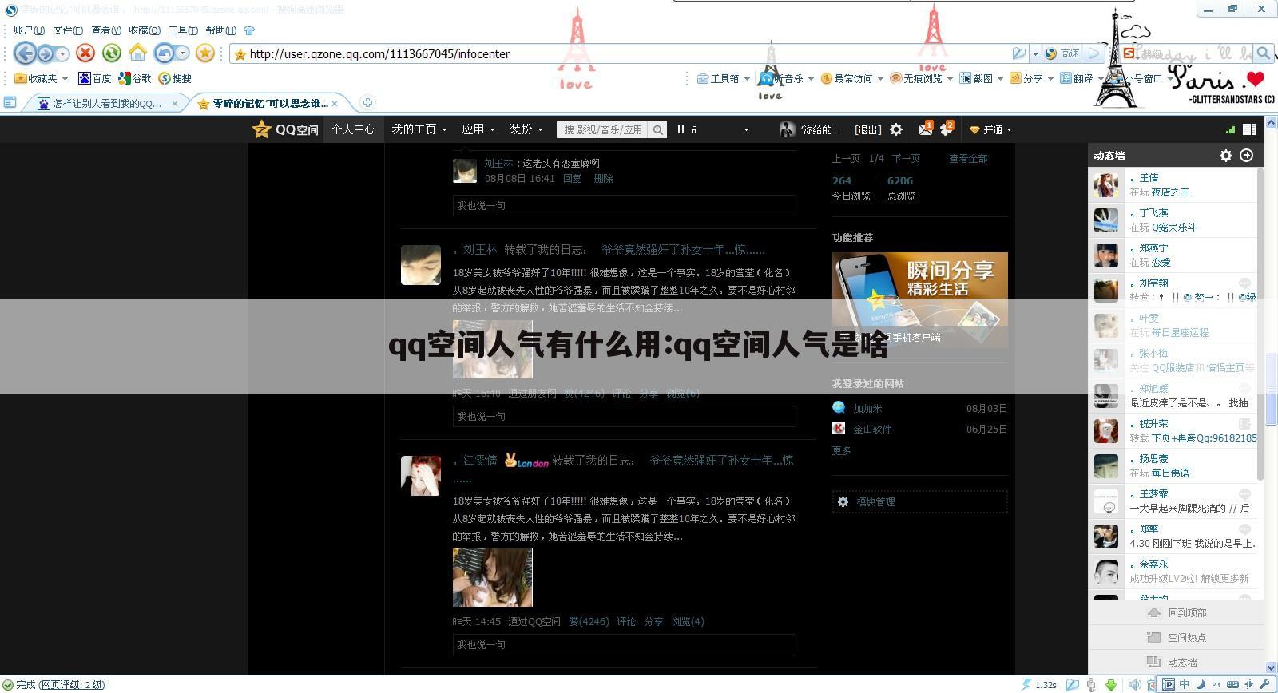Open the 加加米 visited site link
Screen dimensions: 1278x693
867,408
